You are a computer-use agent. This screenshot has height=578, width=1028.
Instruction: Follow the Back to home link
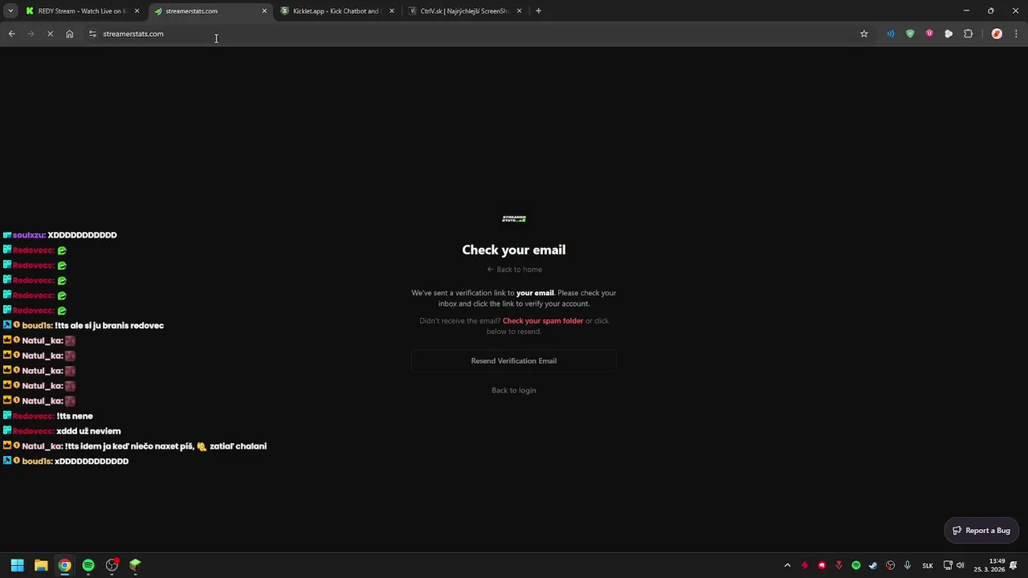point(514,270)
